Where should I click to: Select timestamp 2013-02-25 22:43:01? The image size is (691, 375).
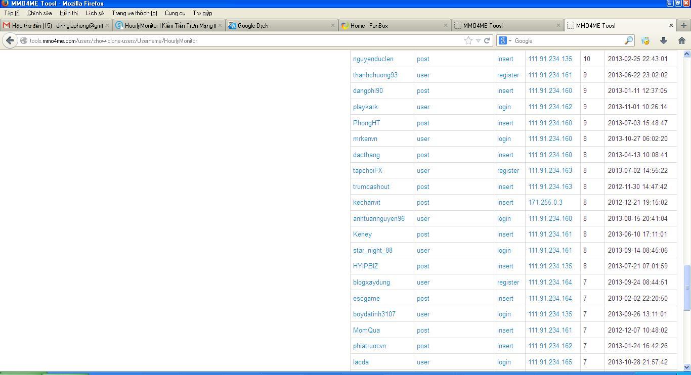[638, 59]
